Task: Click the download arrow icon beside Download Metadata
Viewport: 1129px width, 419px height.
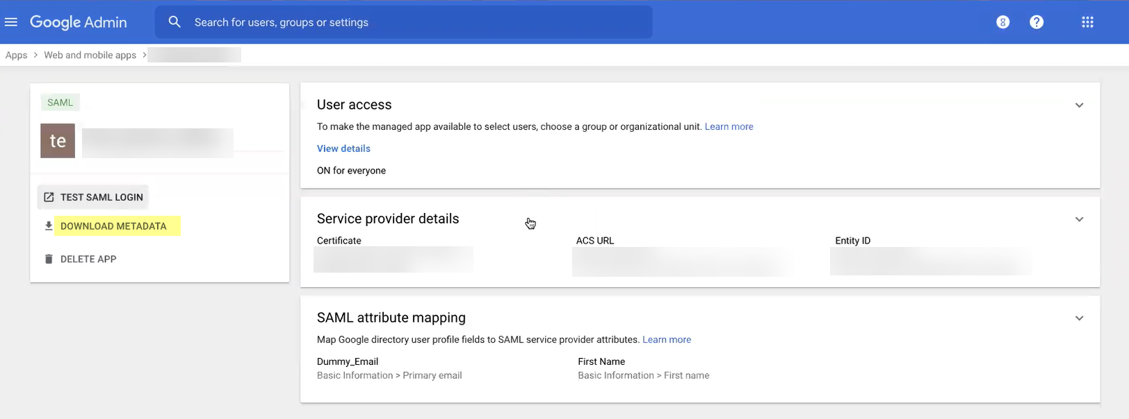Action: pos(49,226)
